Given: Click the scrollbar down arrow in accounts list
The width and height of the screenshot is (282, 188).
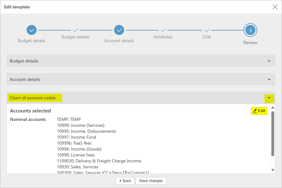Looking at the screenshot, I should click(273, 170).
